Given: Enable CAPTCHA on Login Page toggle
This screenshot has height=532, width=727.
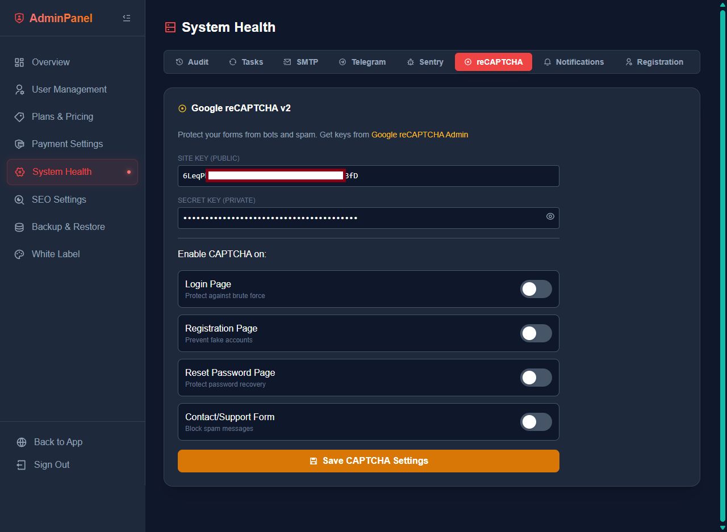Looking at the screenshot, I should click(536, 289).
